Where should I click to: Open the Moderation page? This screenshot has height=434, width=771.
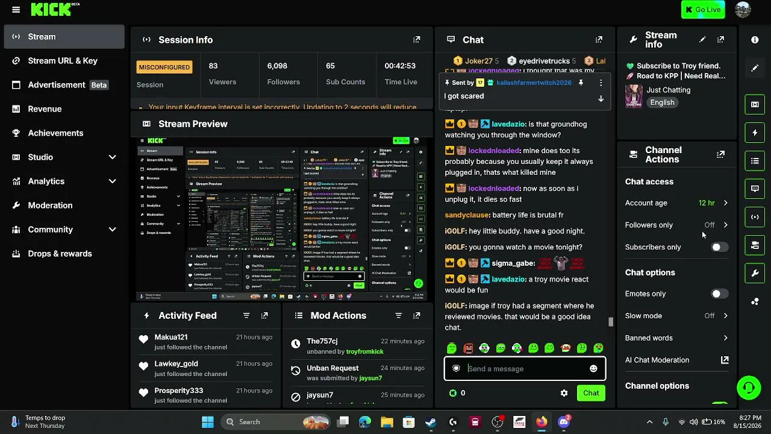click(x=64, y=206)
